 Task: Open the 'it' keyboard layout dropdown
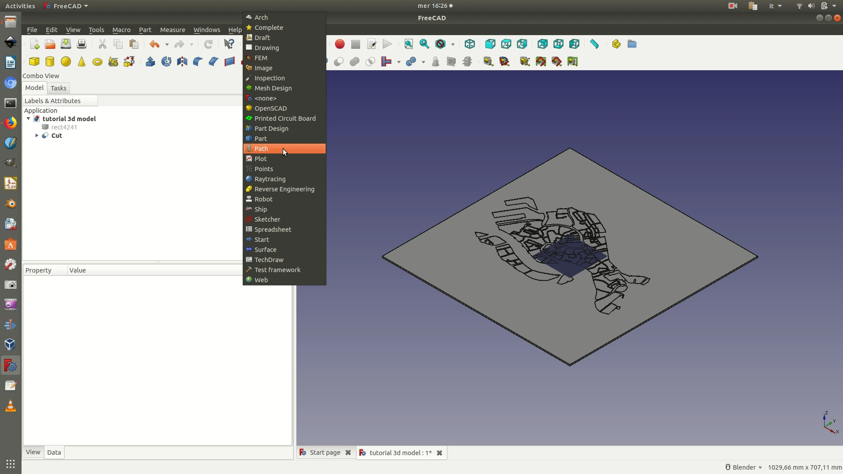pos(775,6)
